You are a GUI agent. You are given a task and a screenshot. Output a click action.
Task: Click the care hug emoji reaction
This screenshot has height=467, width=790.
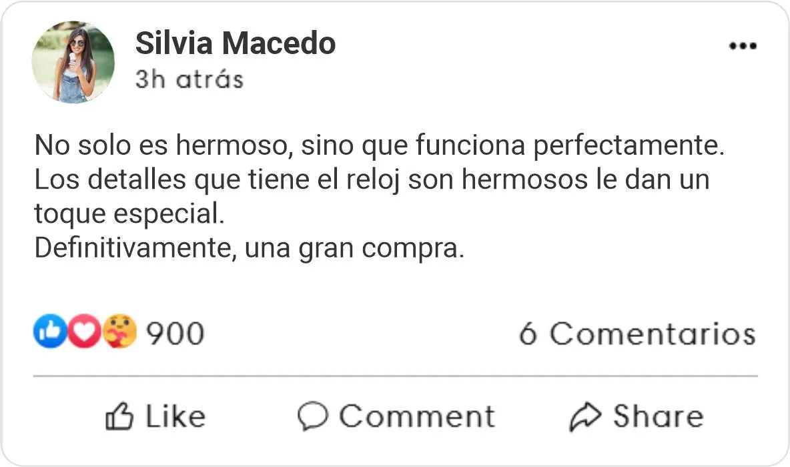119,332
